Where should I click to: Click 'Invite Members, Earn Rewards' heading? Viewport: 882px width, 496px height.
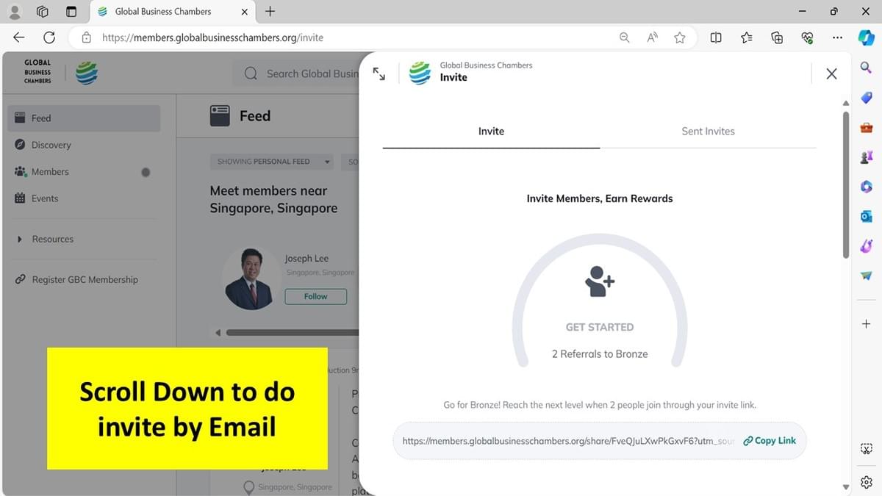(600, 198)
